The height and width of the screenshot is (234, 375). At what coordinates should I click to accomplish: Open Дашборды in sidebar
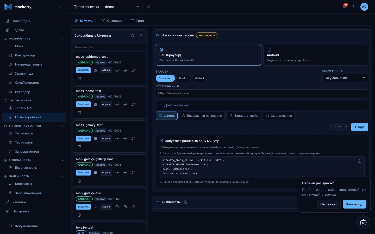(x=34, y=21)
